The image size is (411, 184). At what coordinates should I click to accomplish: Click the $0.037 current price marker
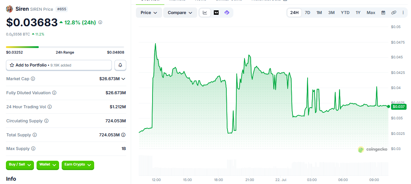pyautogui.click(x=398, y=107)
